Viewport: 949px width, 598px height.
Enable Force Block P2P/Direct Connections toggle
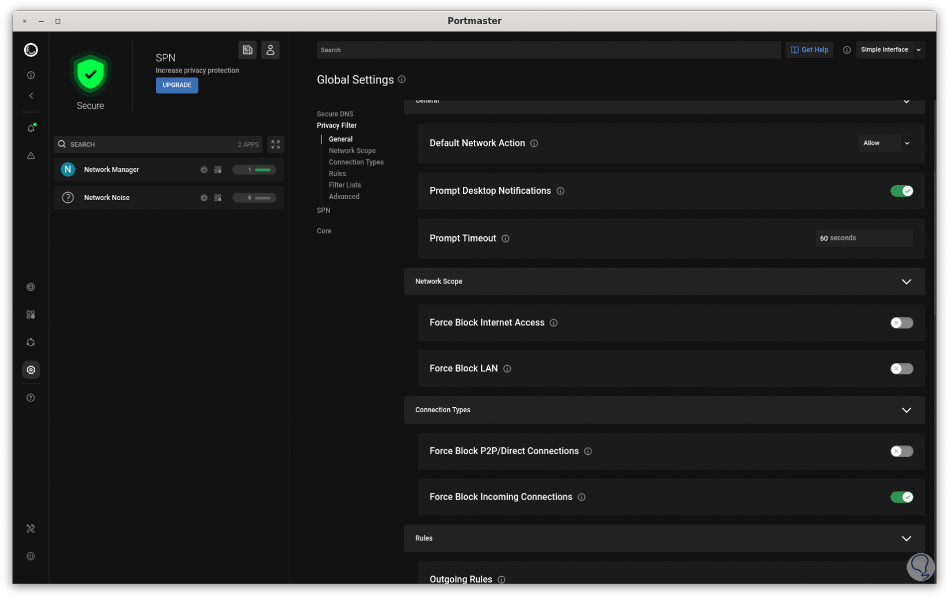(x=901, y=451)
